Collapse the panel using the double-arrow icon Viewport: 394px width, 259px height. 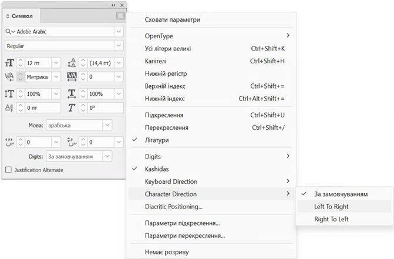coord(113,5)
